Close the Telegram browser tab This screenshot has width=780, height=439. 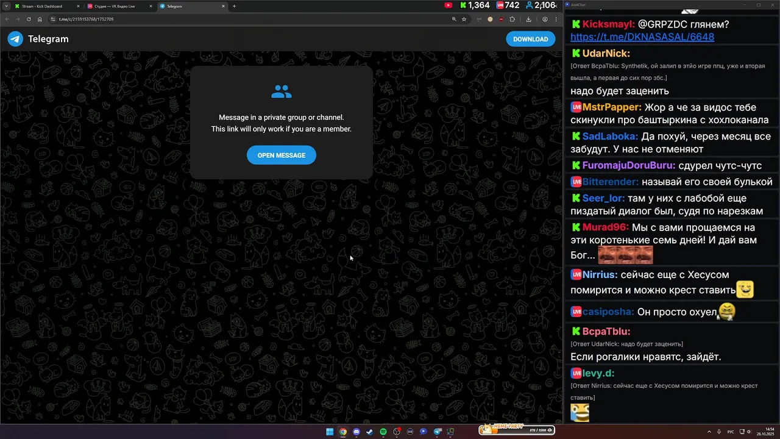coord(223,6)
